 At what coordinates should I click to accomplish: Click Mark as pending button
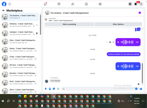click(x=69, y=24)
